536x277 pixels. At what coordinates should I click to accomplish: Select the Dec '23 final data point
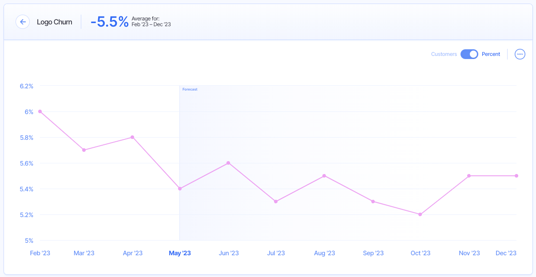coord(516,176)
